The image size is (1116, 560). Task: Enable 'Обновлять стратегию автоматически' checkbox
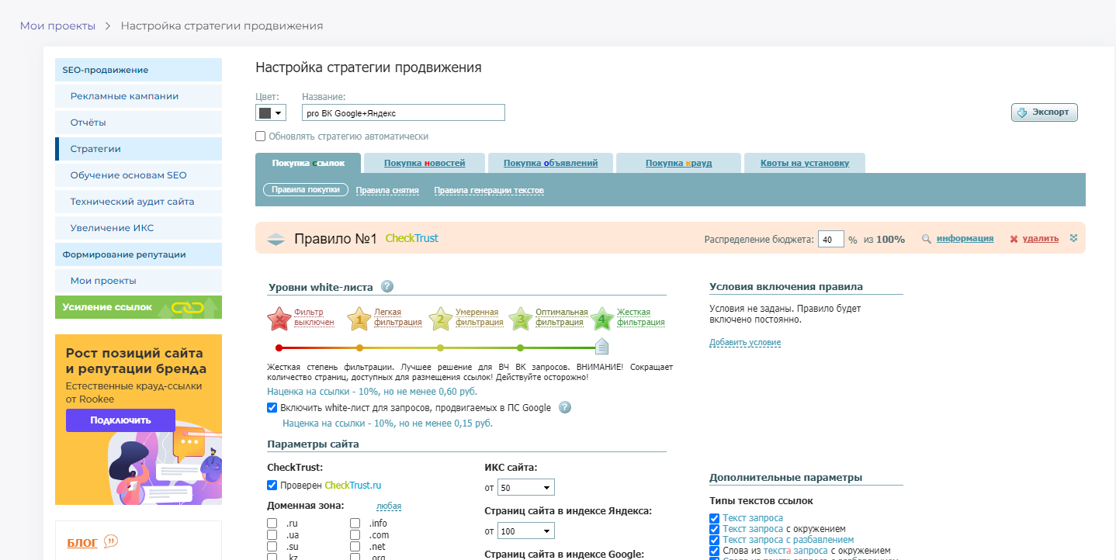point(261,137)
